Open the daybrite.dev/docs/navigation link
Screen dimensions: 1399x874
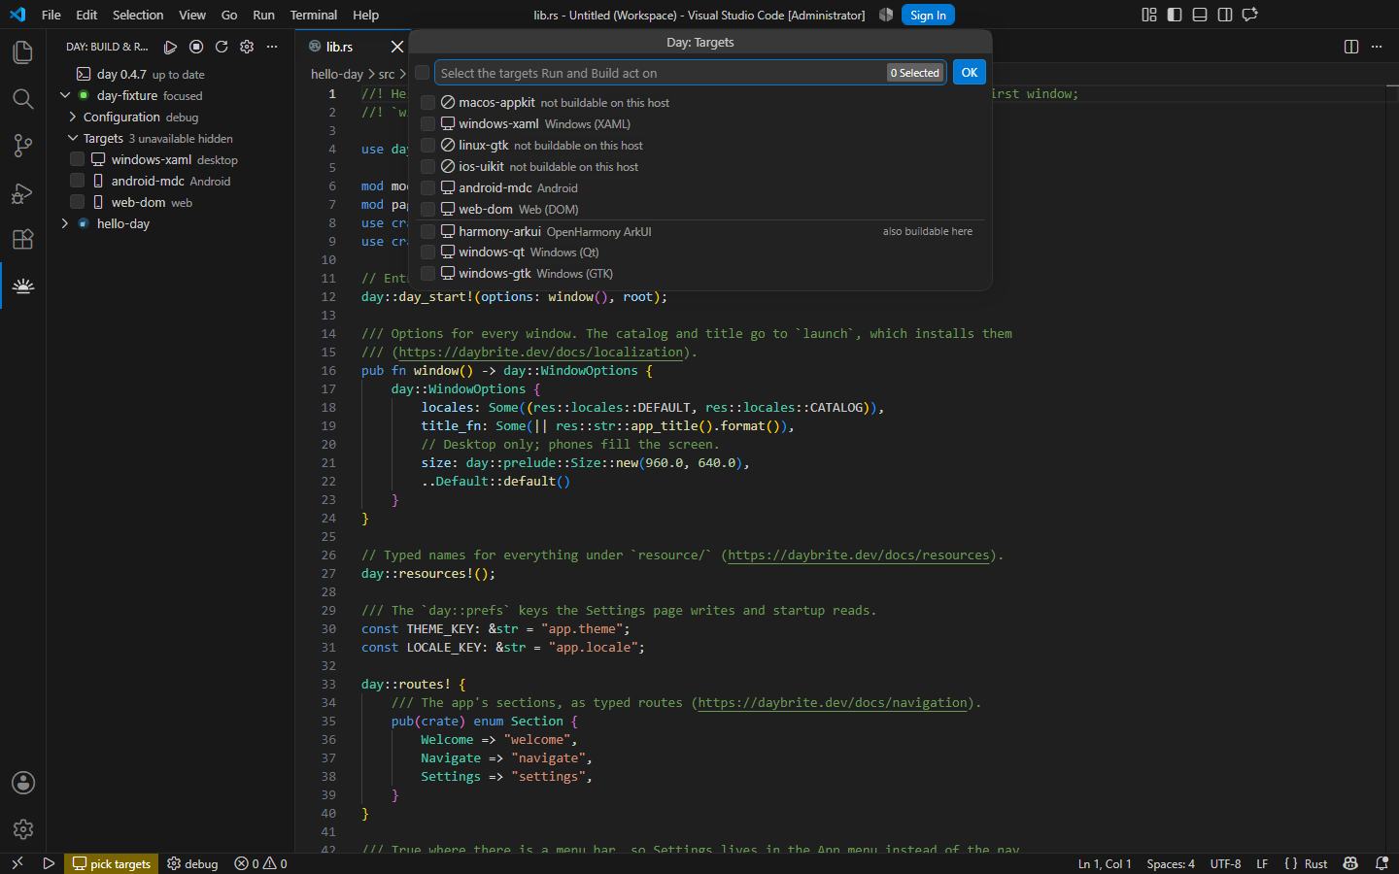[833, 702]
